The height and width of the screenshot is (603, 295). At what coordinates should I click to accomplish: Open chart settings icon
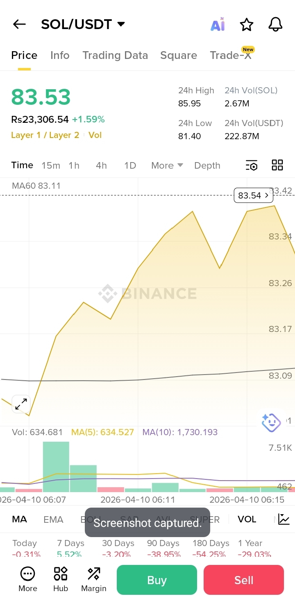pyautogui.click(x=252, y=165)
